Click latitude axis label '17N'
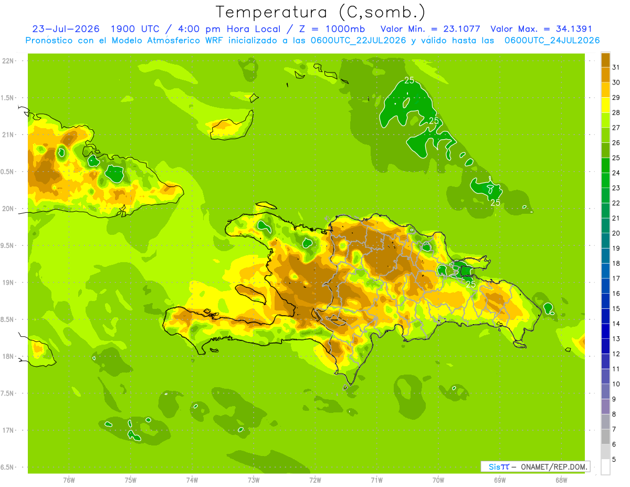 (x=8, y=430)
